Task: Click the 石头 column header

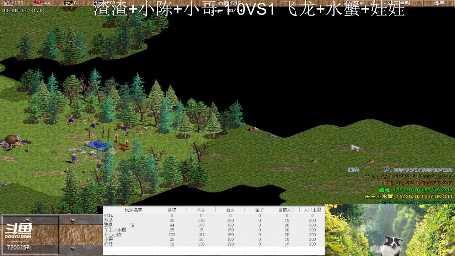Action: pyautogui.click(x=230, y=210)
